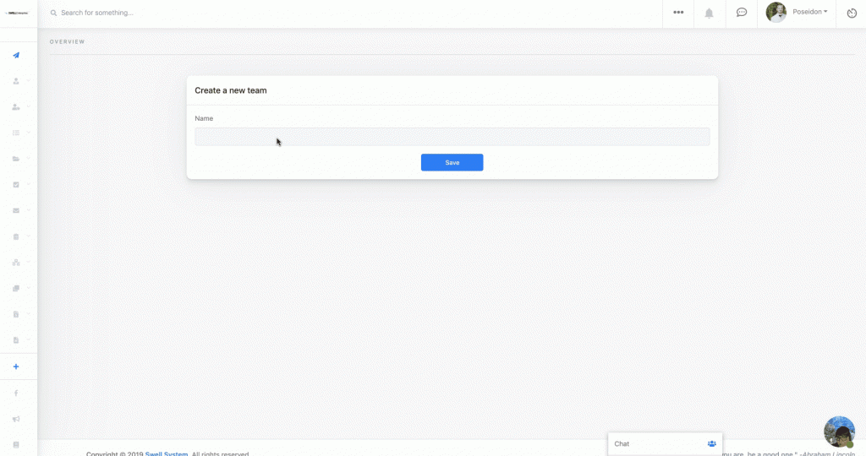Click the blue plus icon in sidebar
The width and height of the screenshot is (866, 456).
(16, 366)
